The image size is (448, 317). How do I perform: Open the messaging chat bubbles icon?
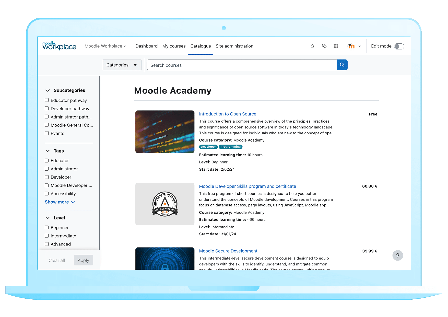pyautogui.click(x=324, y=46)
